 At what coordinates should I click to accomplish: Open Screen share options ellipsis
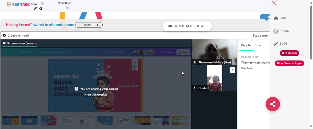tap(35, 43)
